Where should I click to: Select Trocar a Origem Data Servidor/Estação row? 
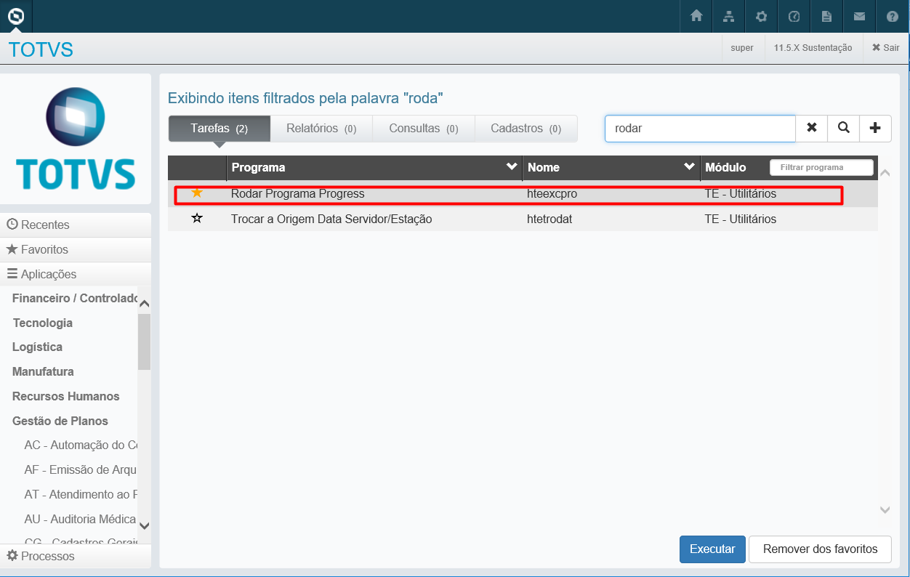click(x=523, y=219)
